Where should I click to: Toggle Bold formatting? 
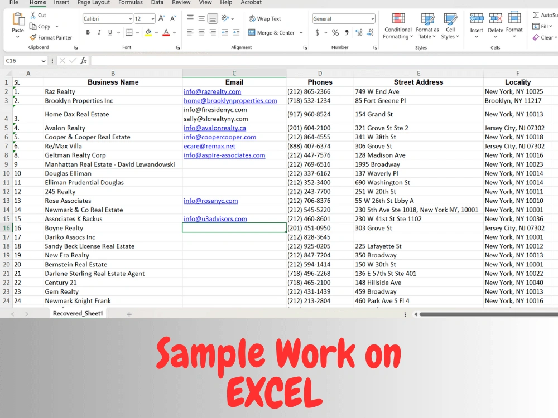pos(88,32)
